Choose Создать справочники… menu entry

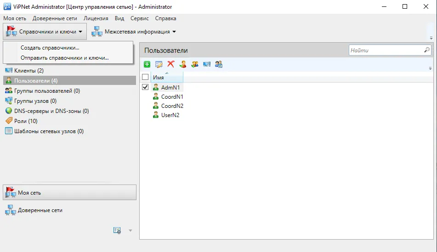click(68, 48)
